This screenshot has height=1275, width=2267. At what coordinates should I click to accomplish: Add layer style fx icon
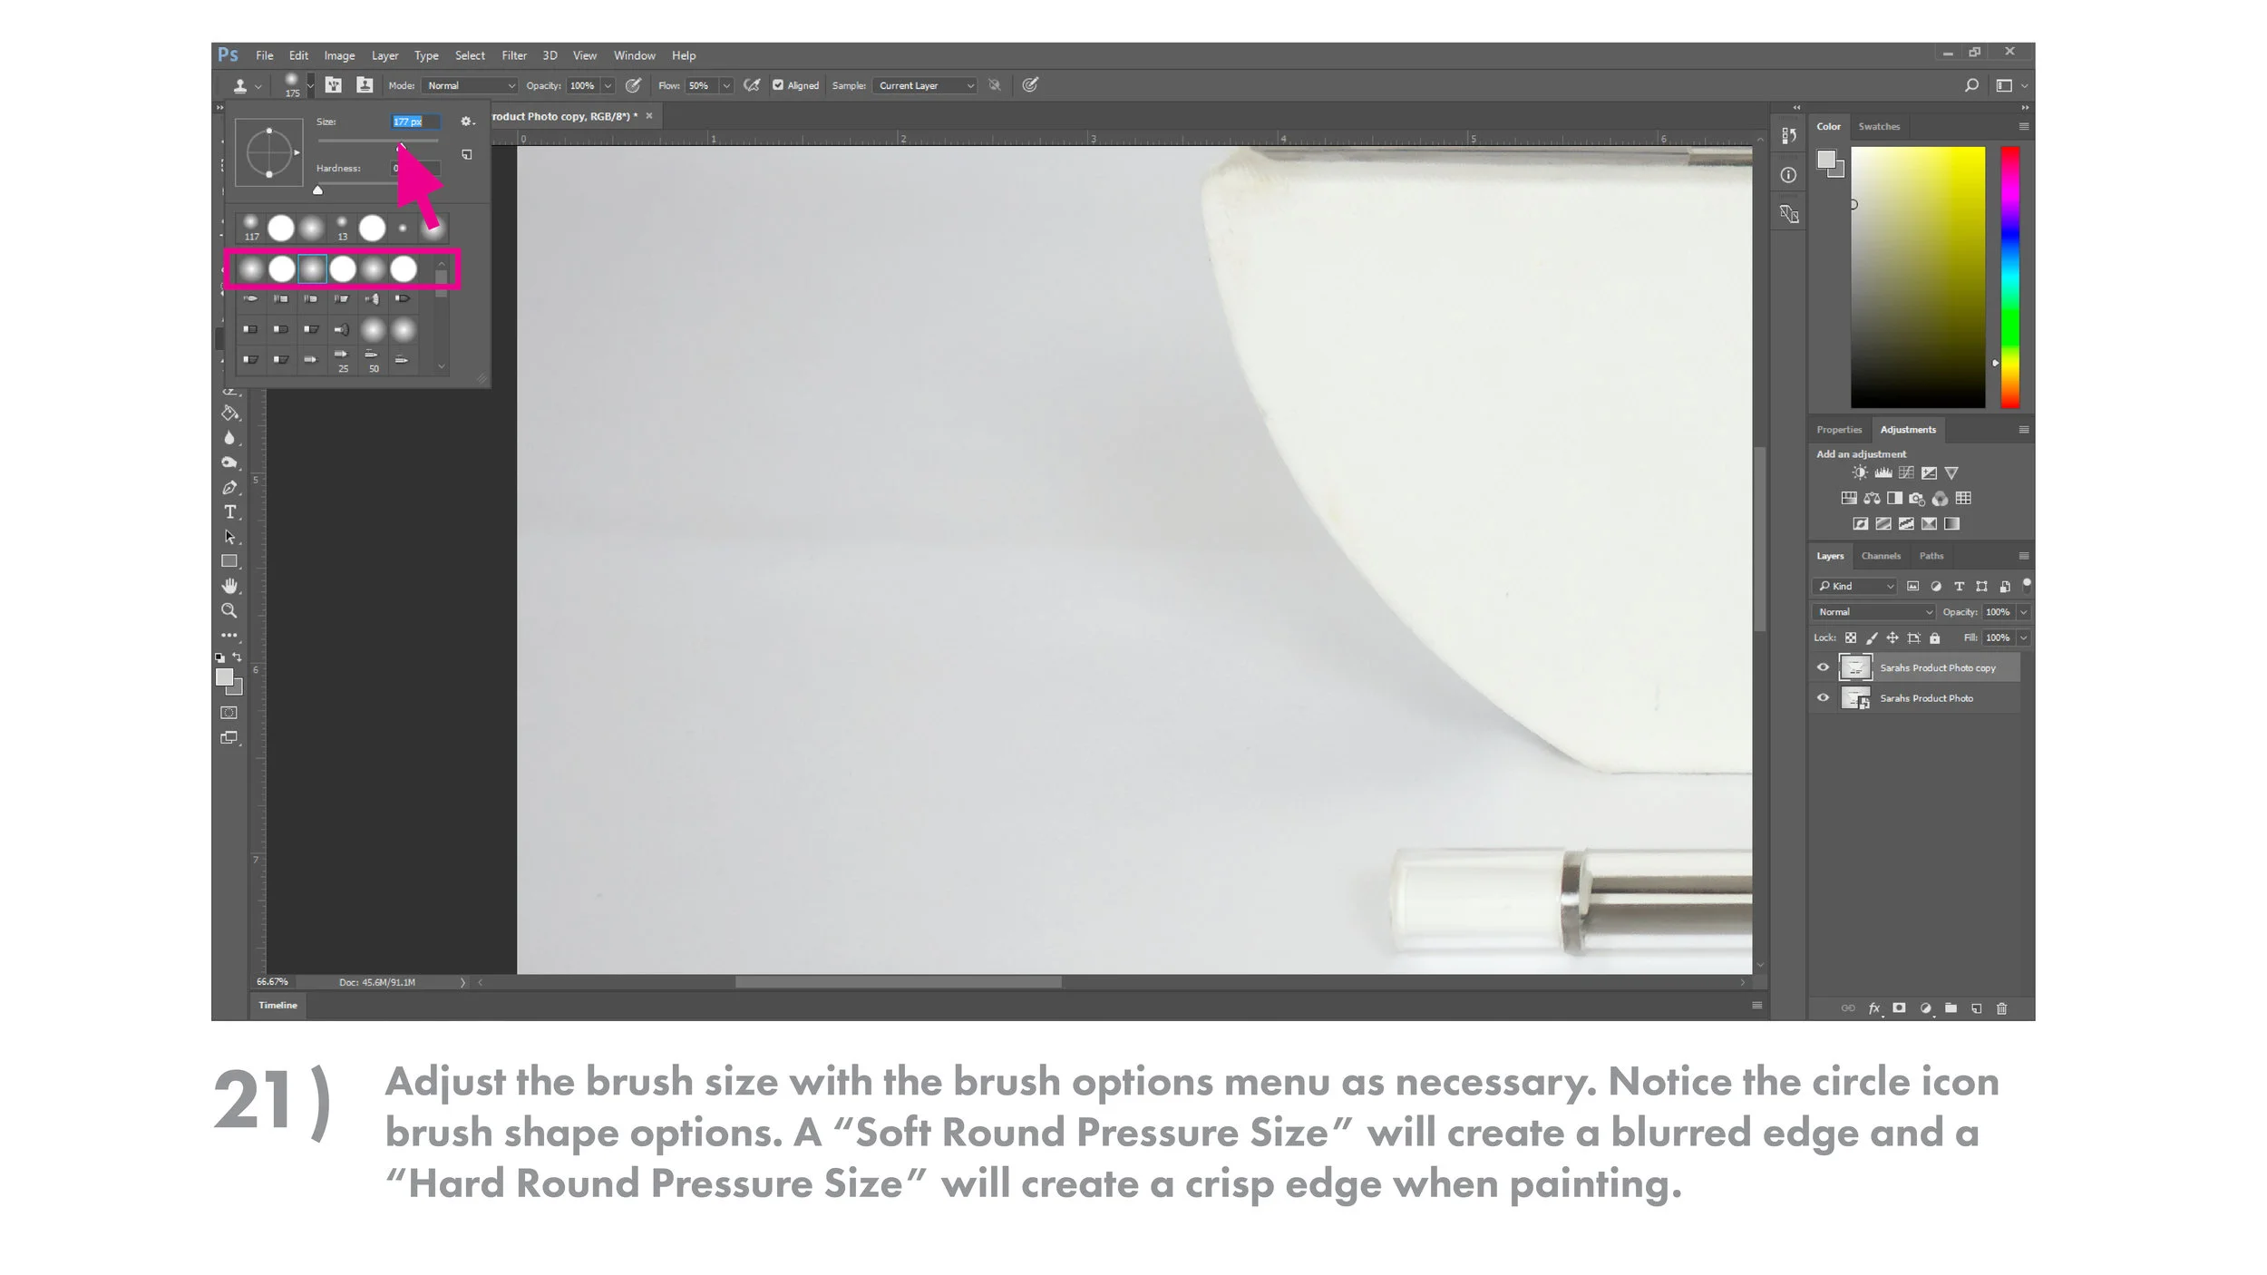[1874, 1008]
